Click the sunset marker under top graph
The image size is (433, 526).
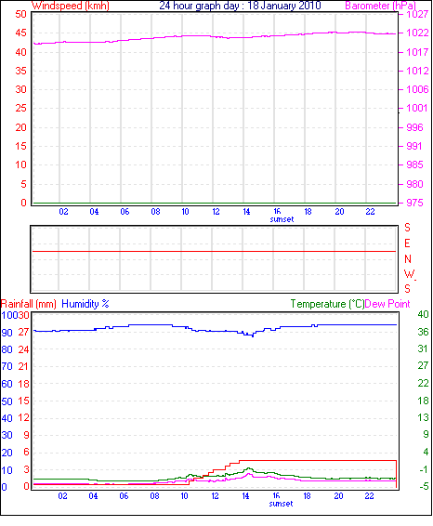pos(282,219)
